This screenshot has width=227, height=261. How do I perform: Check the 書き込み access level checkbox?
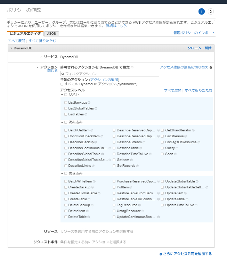tap(66, 173)
